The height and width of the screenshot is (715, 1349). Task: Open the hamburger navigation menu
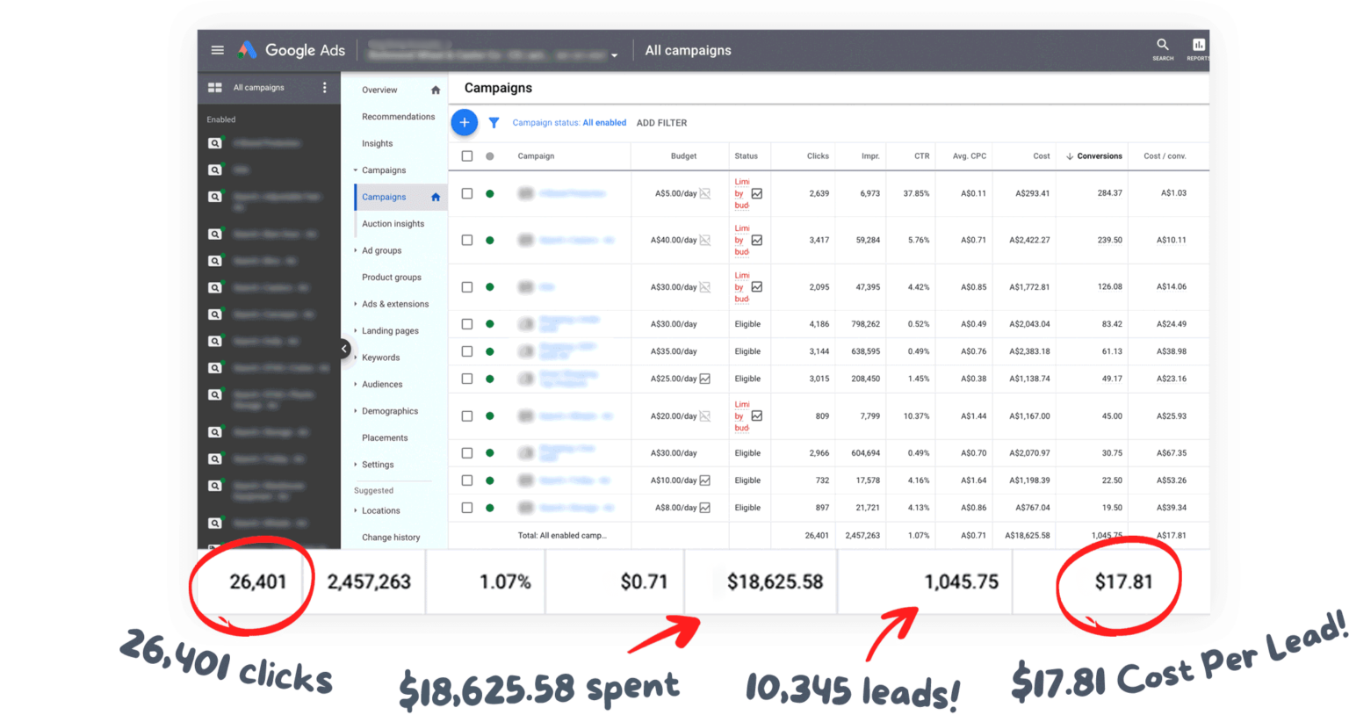click(x=217, y=50)
